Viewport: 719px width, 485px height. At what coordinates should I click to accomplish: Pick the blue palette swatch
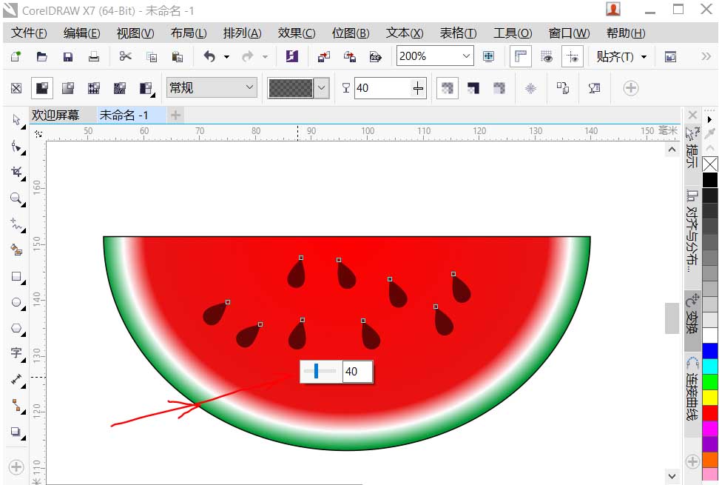coord(710,350)
